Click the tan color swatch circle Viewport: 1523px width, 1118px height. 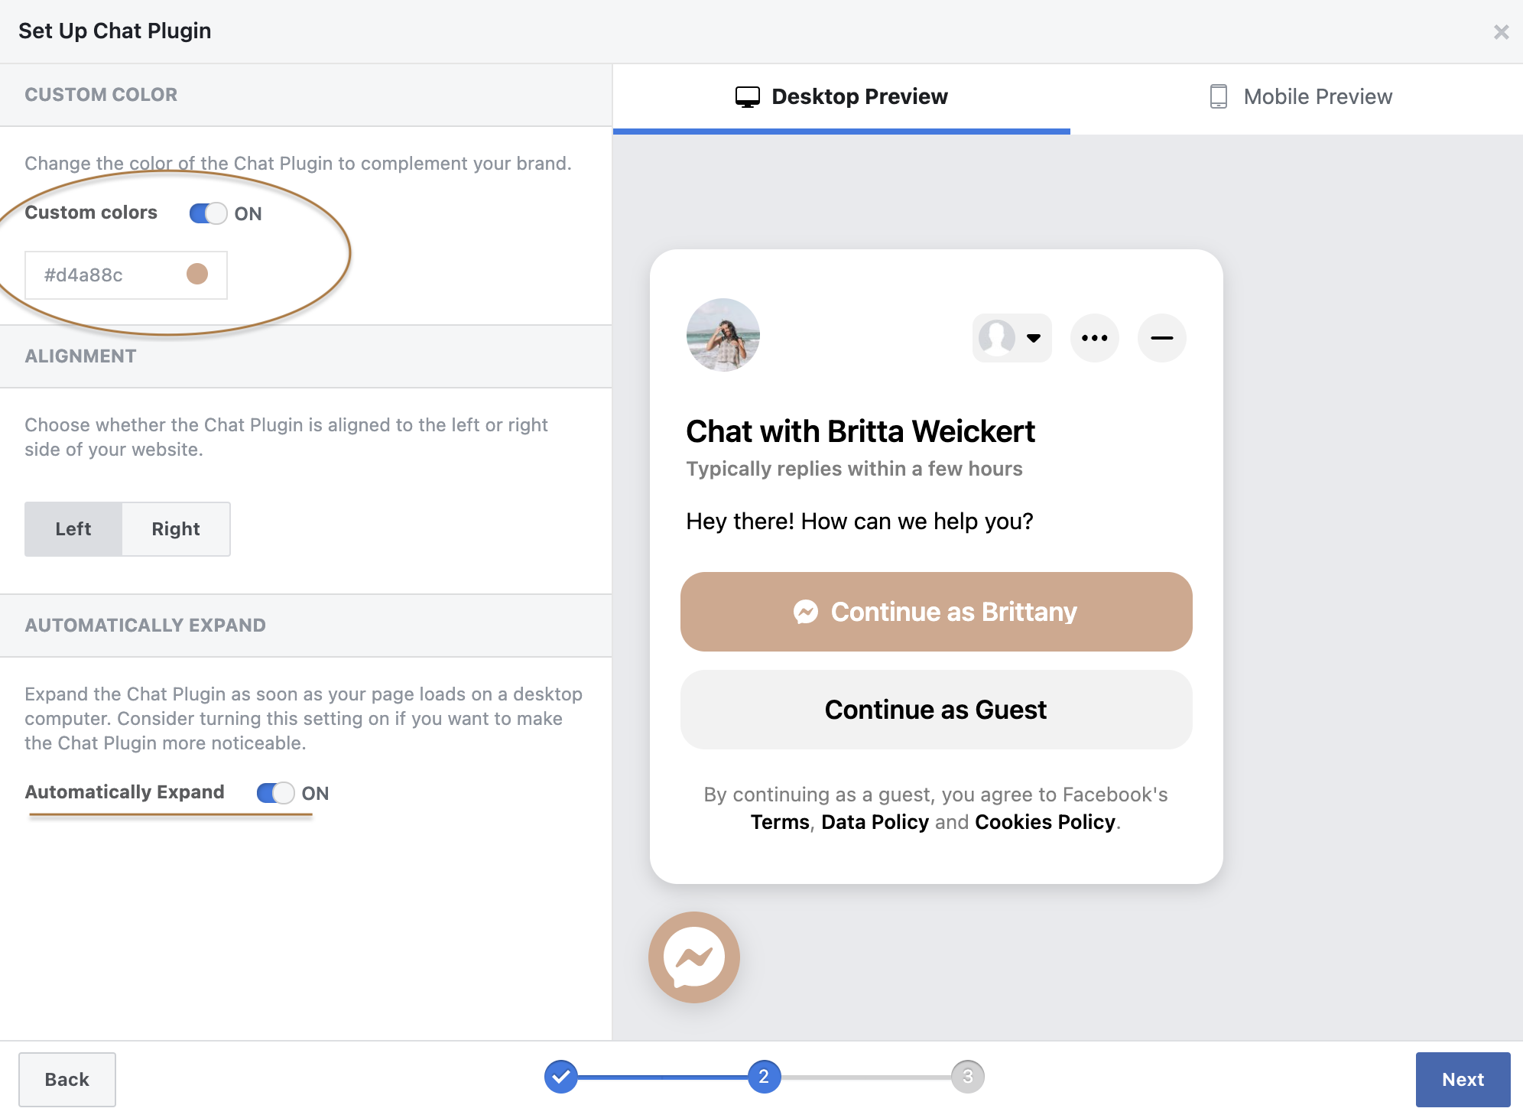pyautogui.click(x=197, y=275)
